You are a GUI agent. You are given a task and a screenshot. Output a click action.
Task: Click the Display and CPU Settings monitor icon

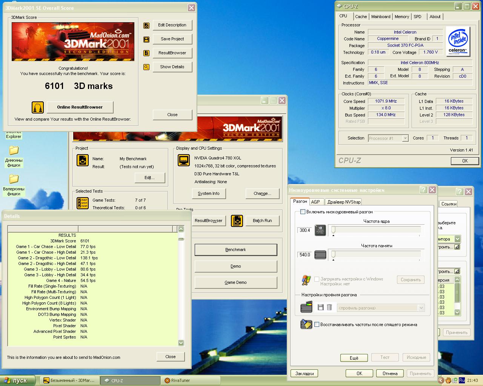184,160
